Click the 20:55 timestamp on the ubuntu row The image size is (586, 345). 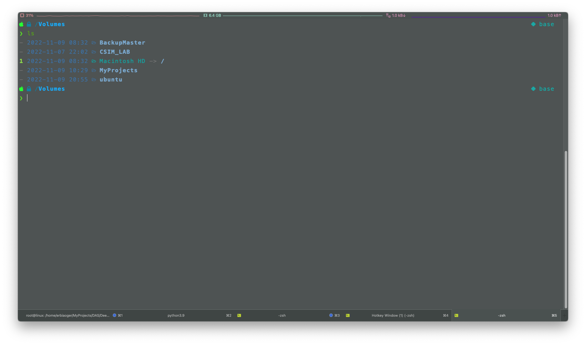point(78,80)
